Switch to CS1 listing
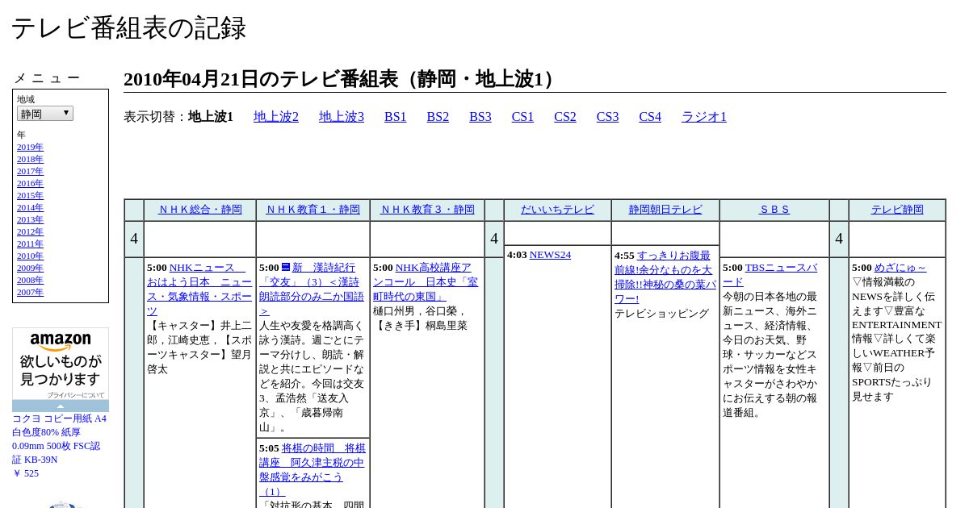The height and width of the screenshot is (508, 969). click(x=522, y=117)
